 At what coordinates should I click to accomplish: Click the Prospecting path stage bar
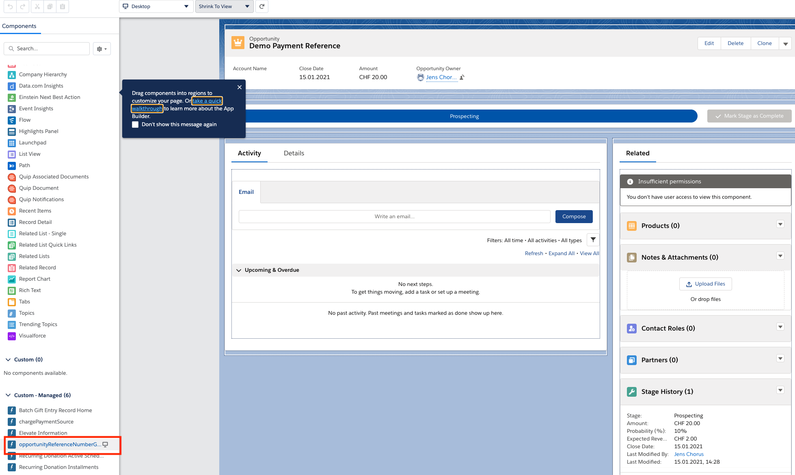(464, 116)
